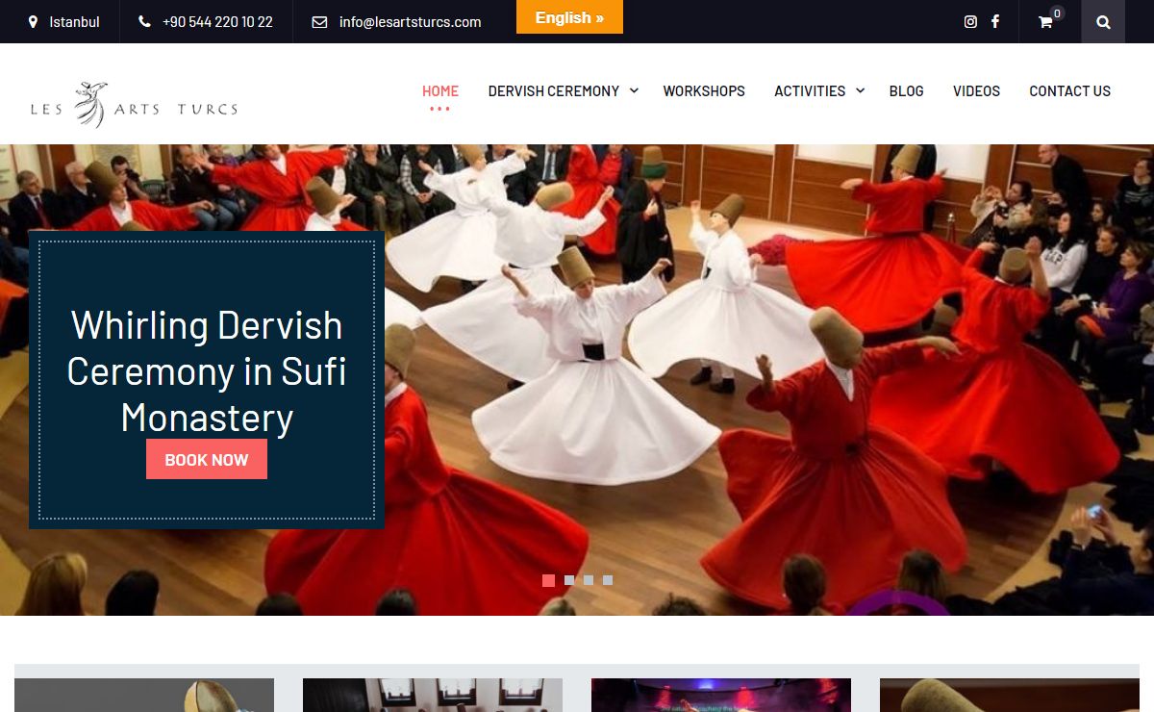Screen dimensions: 1154x712
Task: Select the fourth slider dot
Action: [x=608, y=580]
